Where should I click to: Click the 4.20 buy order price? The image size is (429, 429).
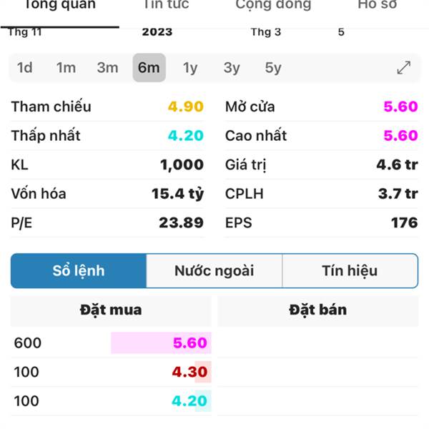tap(189, 401)
